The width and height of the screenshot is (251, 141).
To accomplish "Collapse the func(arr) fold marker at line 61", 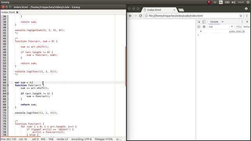I will tap(8, 85).
